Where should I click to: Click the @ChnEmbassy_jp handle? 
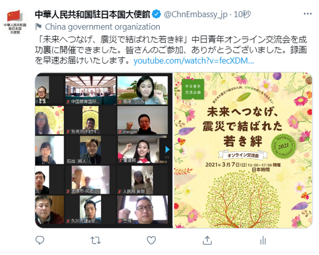coord(196,14)
